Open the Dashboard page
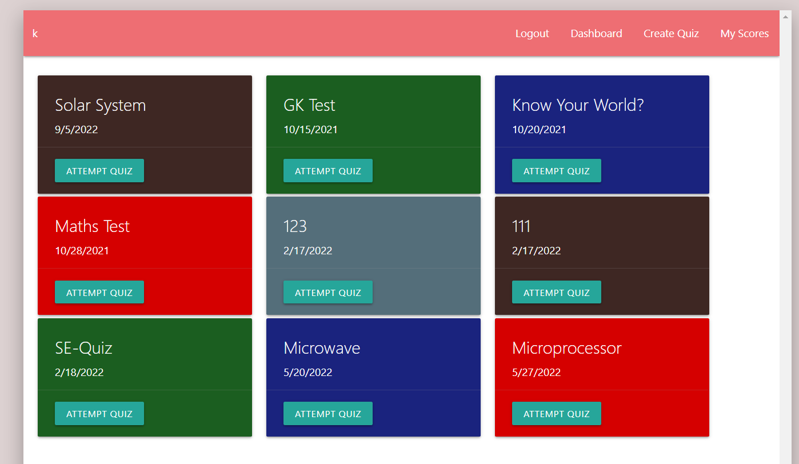Viewport: 799px width, 464px height. pos(596,34)
